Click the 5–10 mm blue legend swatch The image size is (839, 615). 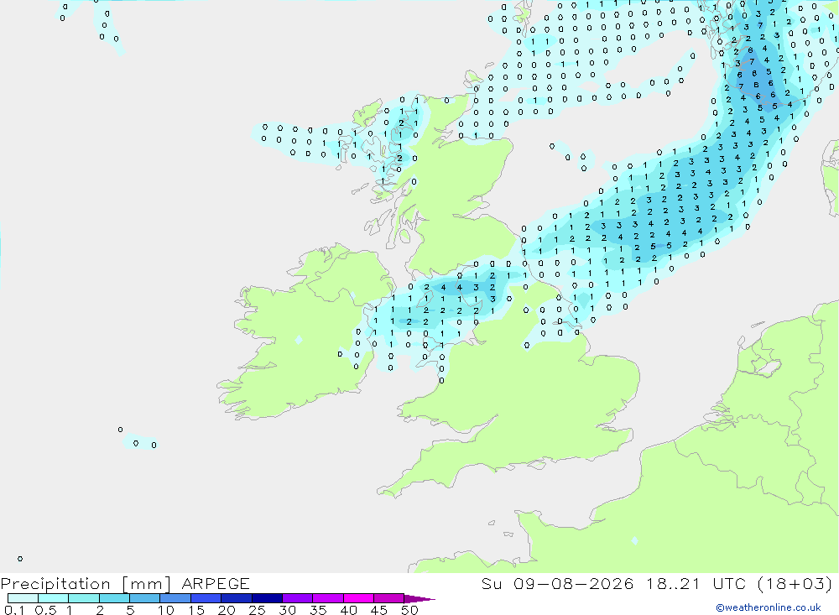pyautogui.click(x=145, y=598)
